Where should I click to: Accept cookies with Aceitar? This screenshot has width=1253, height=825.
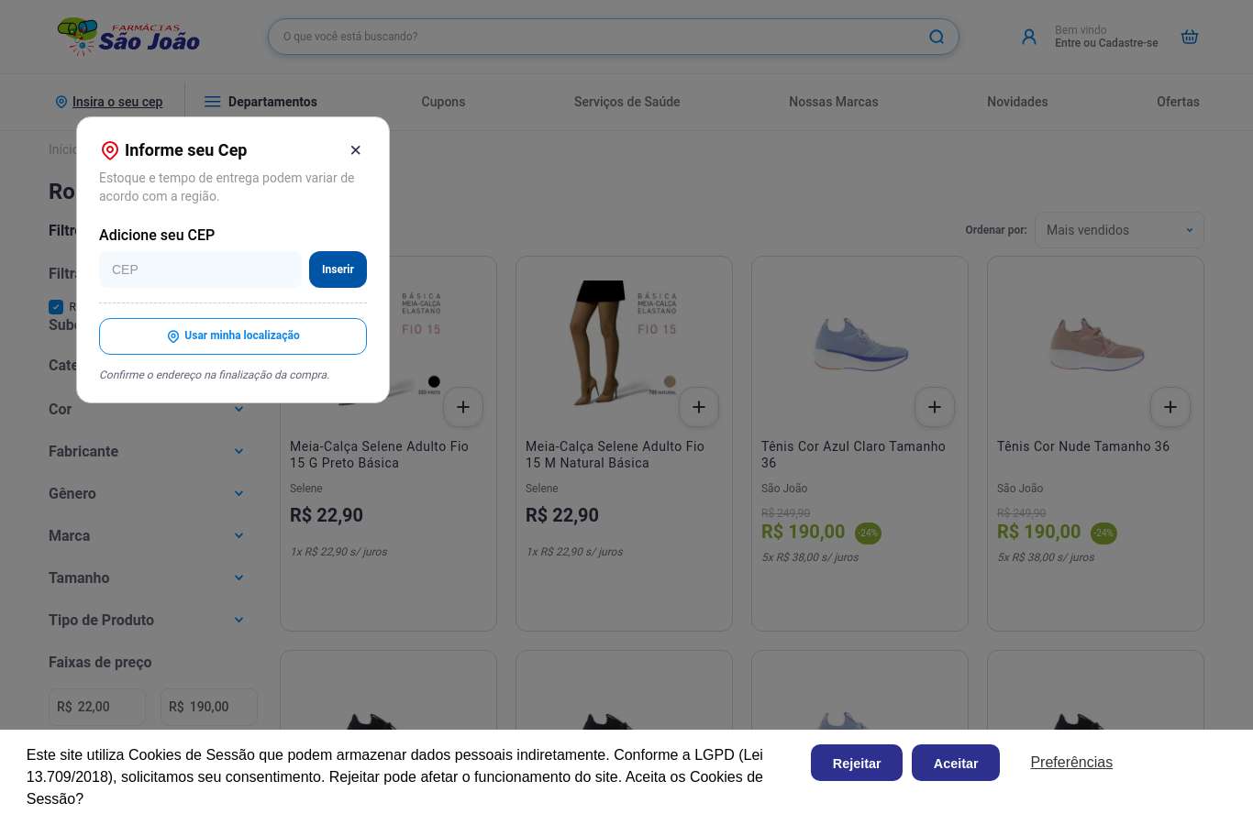click(956, 763)
